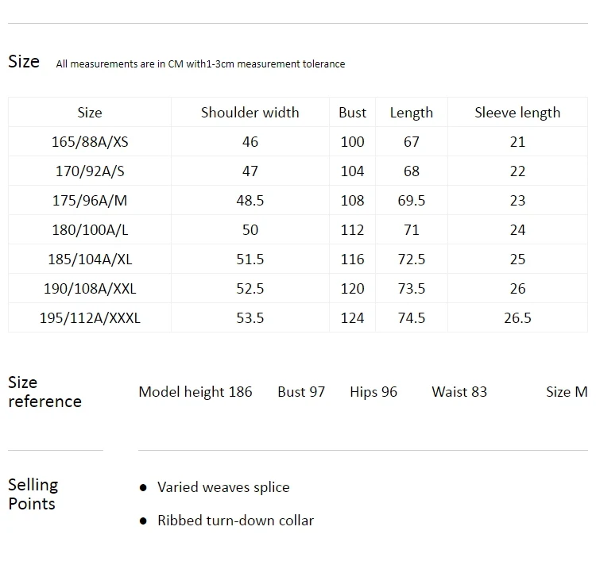
Task: Click the Sleeve length column header
Action: click(517, 113)
